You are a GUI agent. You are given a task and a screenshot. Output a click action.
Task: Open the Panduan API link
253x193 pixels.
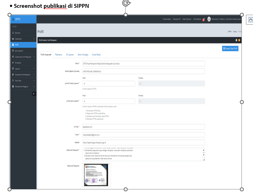pos(177,19)
